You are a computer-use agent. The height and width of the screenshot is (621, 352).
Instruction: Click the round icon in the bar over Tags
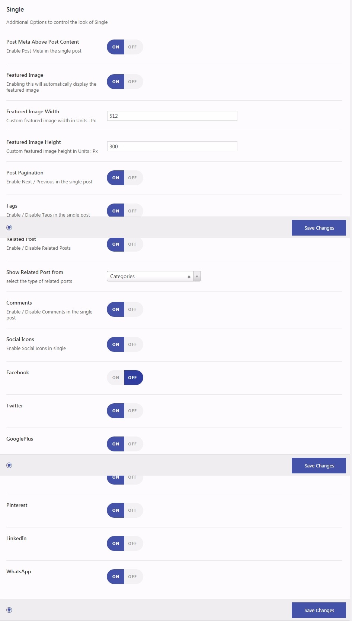coord(9,227)
